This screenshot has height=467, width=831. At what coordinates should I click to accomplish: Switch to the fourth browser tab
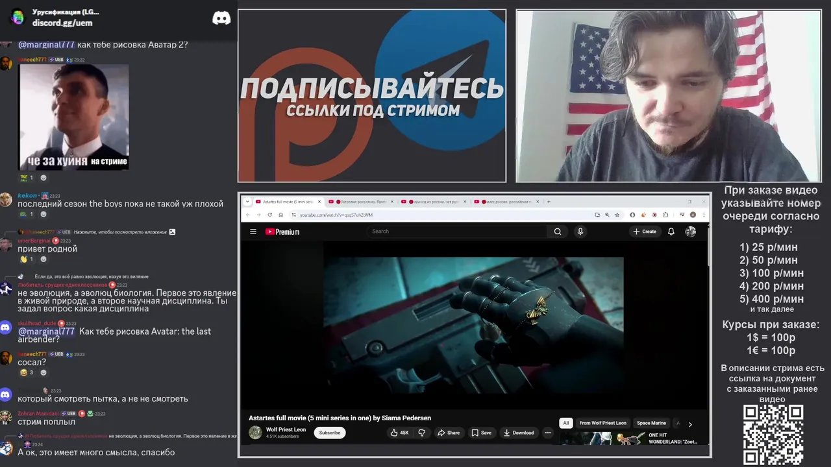[505, 202]
